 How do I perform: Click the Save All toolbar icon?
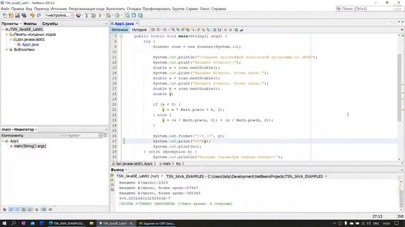24,15
